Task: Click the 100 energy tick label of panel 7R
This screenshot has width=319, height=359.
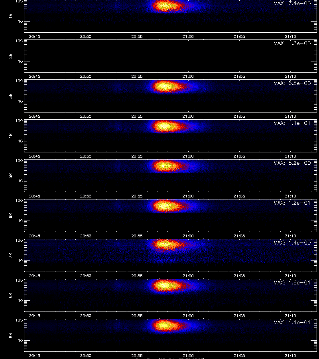Action: 19,241
